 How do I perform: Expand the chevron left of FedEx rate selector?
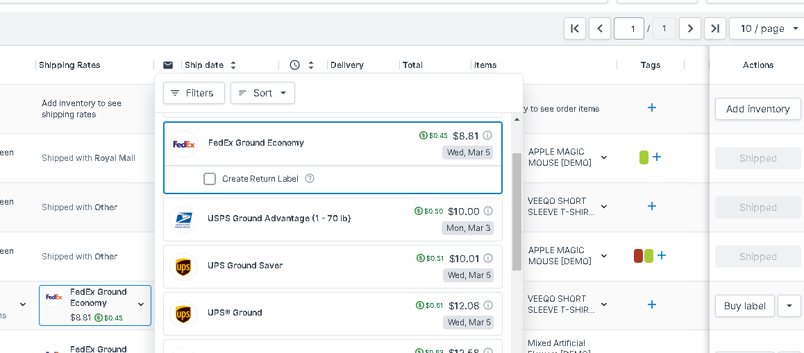pos(22,304)
